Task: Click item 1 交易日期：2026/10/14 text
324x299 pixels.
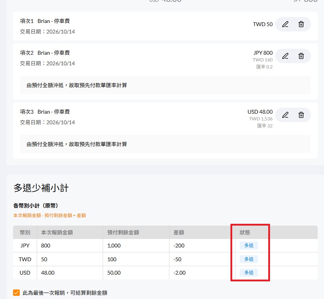Action: point(47,32)
